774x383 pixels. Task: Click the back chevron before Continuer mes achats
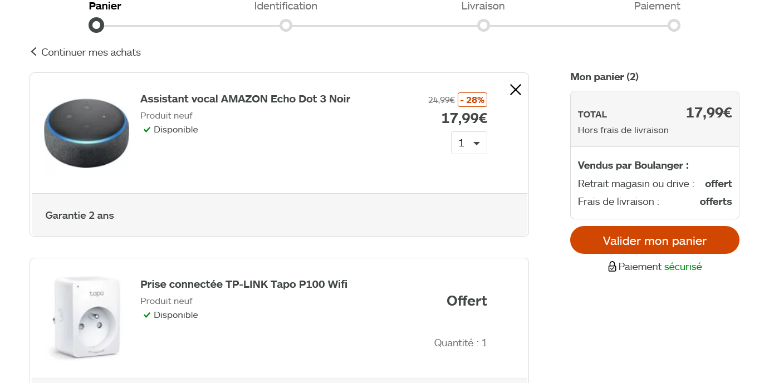click(x=33, y=52)
